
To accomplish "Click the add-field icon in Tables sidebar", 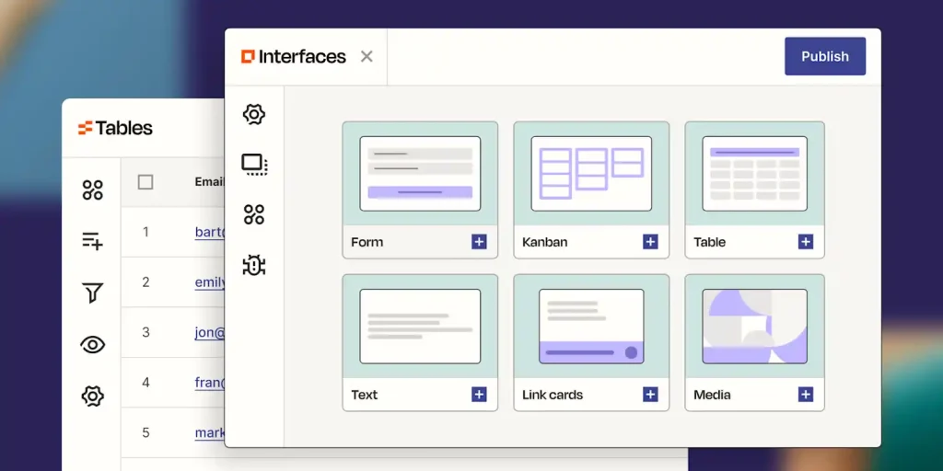I will tap(92, 242).
